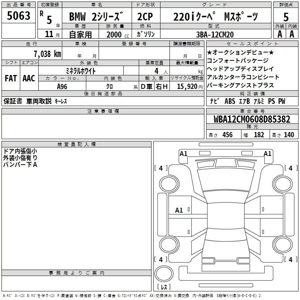Image resolution: width=300 pixels, height=300 pixels.
Task: Select the [レス] marker below the car diagram
Action: click(x=164, y=288)
